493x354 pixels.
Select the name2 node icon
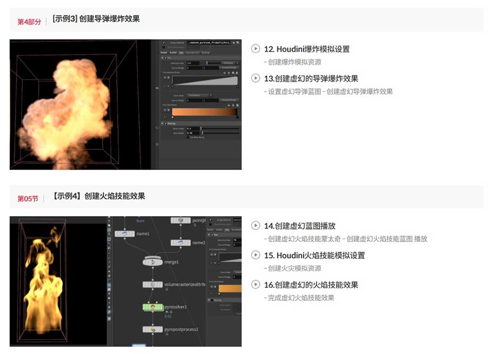coord(180,243)
